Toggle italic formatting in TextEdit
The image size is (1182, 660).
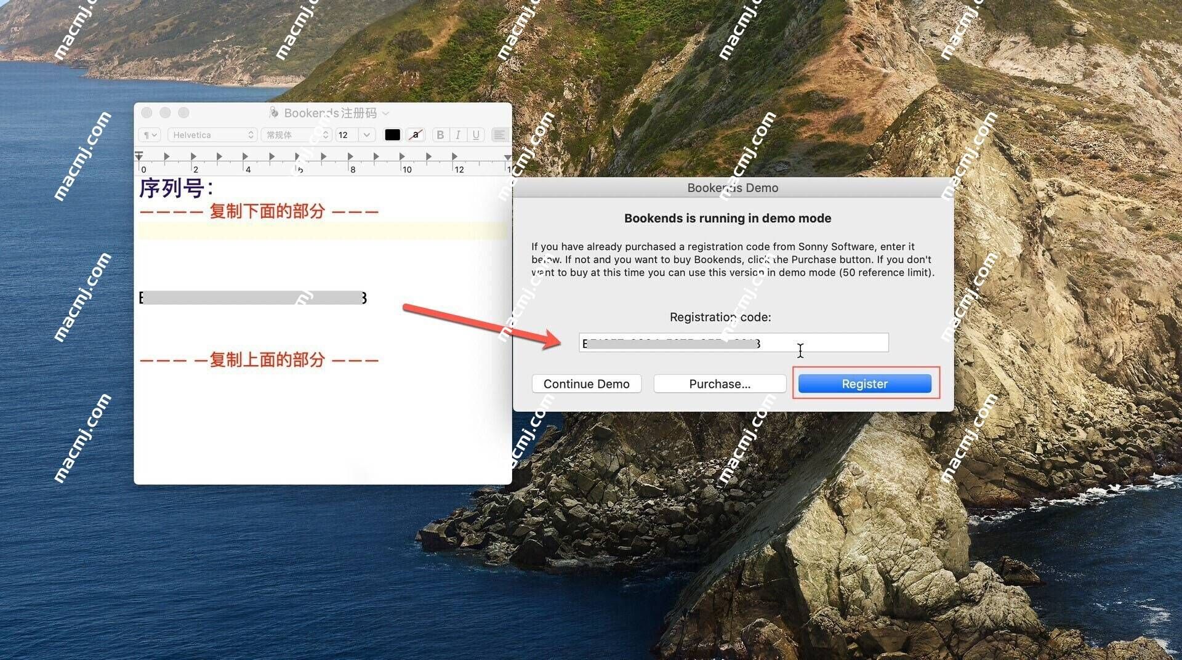458,135
